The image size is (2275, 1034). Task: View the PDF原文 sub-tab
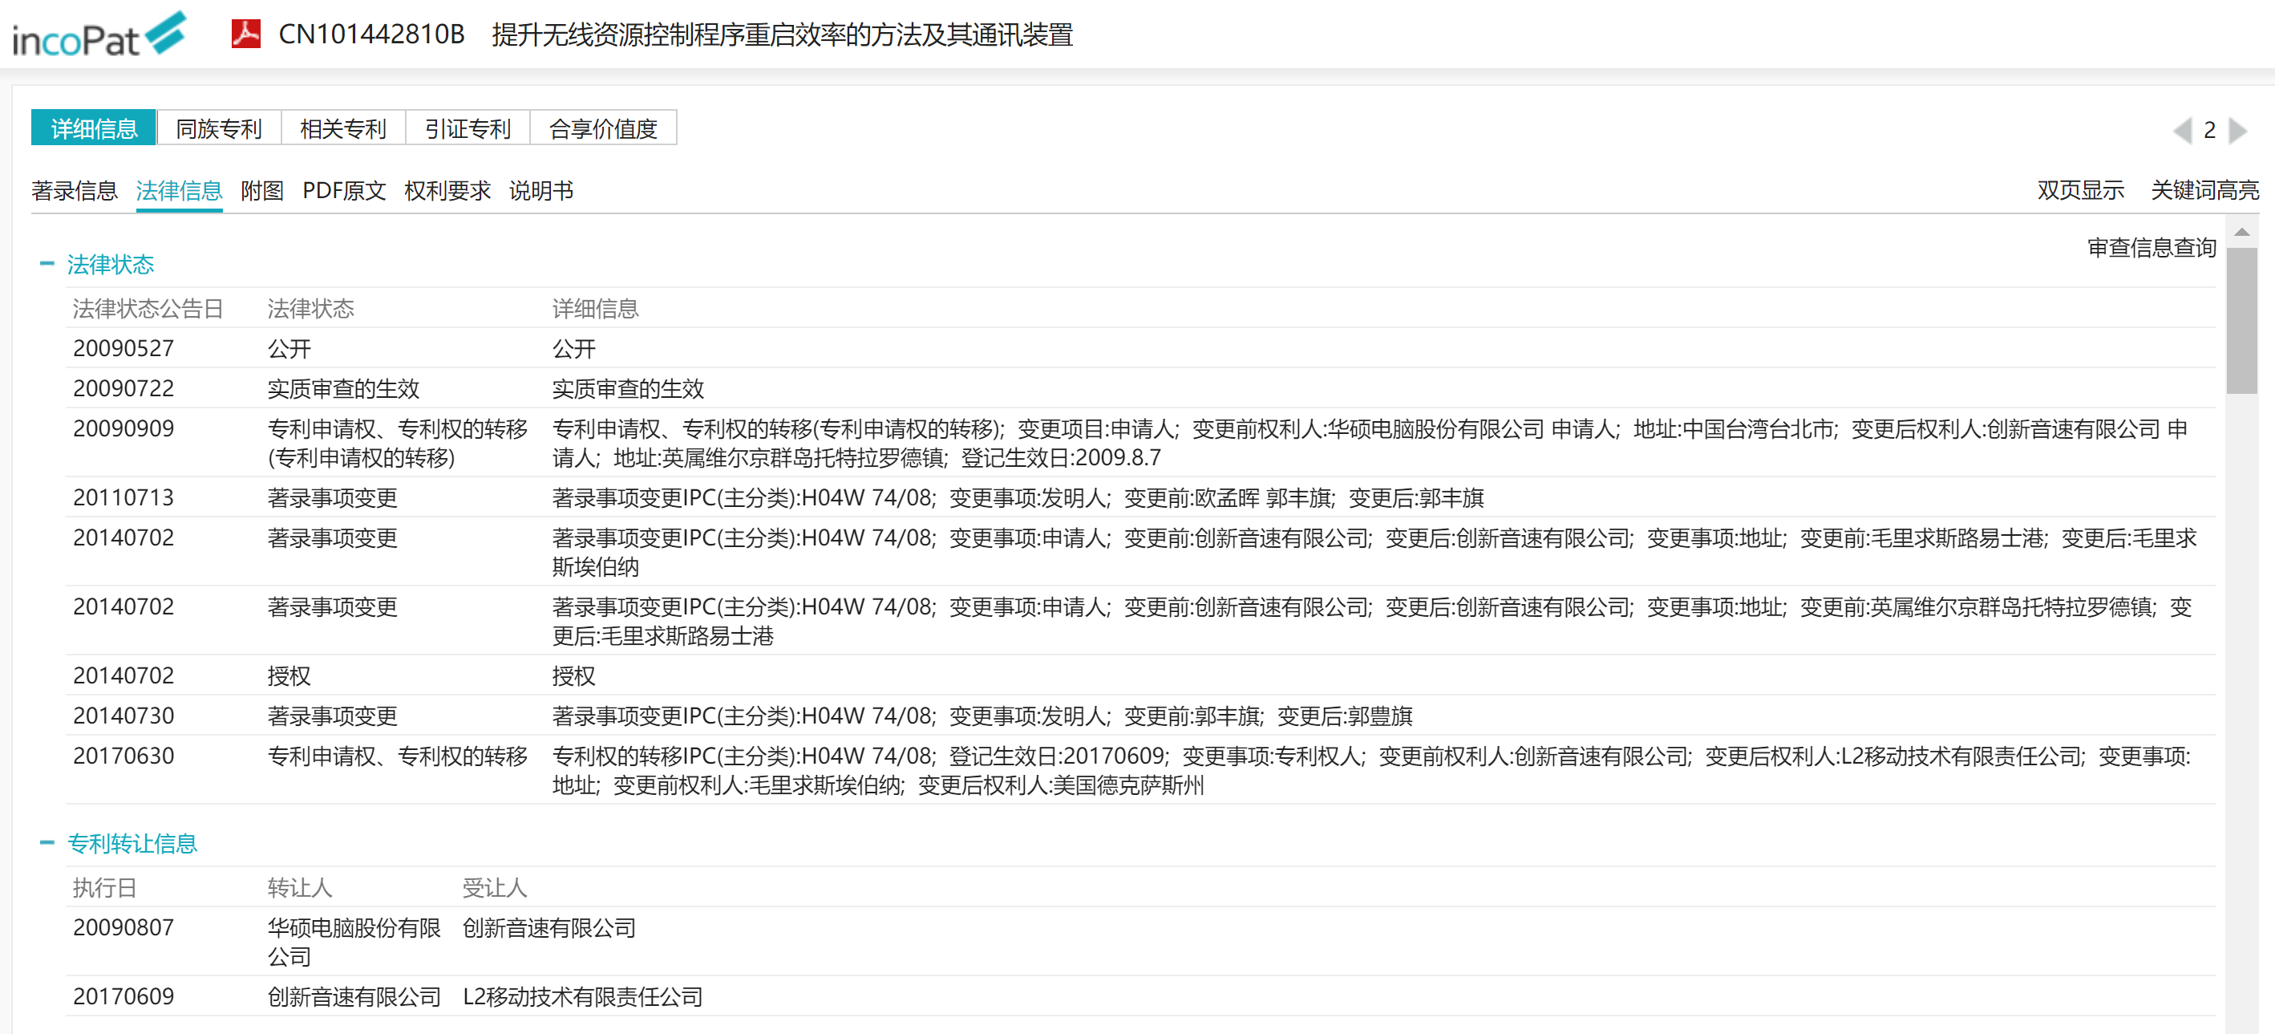(x=343, y=191)
